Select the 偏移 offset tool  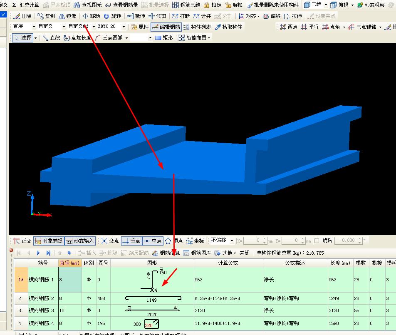coord(272,16)
